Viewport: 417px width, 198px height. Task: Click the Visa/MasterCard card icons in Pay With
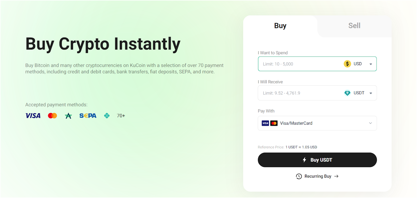269,123
